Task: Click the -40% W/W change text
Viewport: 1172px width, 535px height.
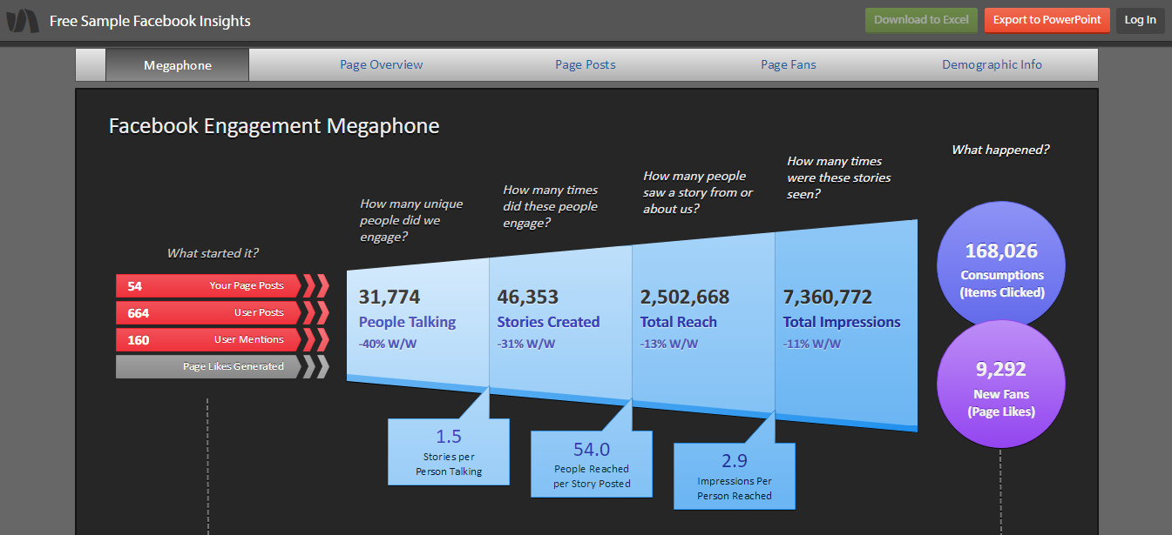Action: pyautogui.click(x=387, y=344)
